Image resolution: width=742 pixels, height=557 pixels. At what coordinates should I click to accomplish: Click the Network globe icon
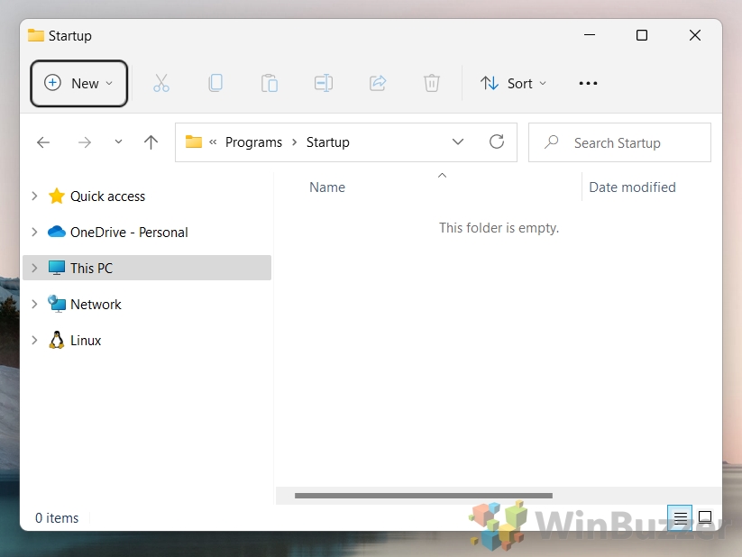point(57,304)
